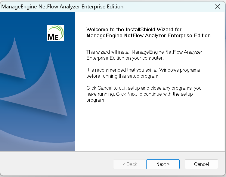
Task: Click the word 'InstallShield' in the heading
Action: (x=141, y=29)
